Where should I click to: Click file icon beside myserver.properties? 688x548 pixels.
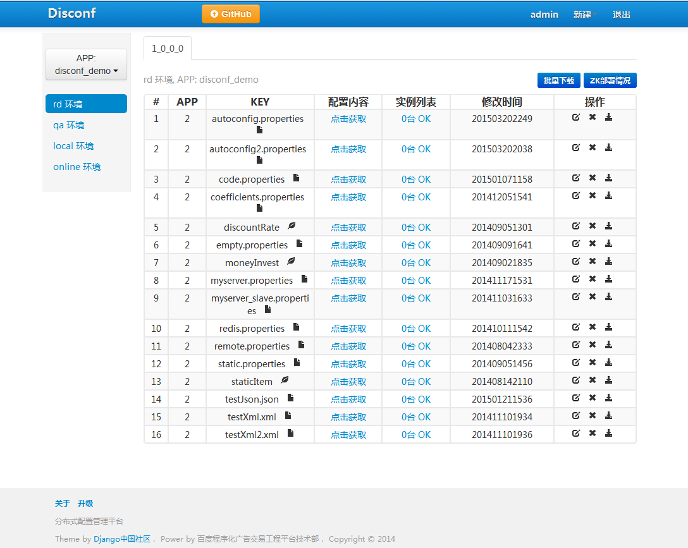pos(304,279)
